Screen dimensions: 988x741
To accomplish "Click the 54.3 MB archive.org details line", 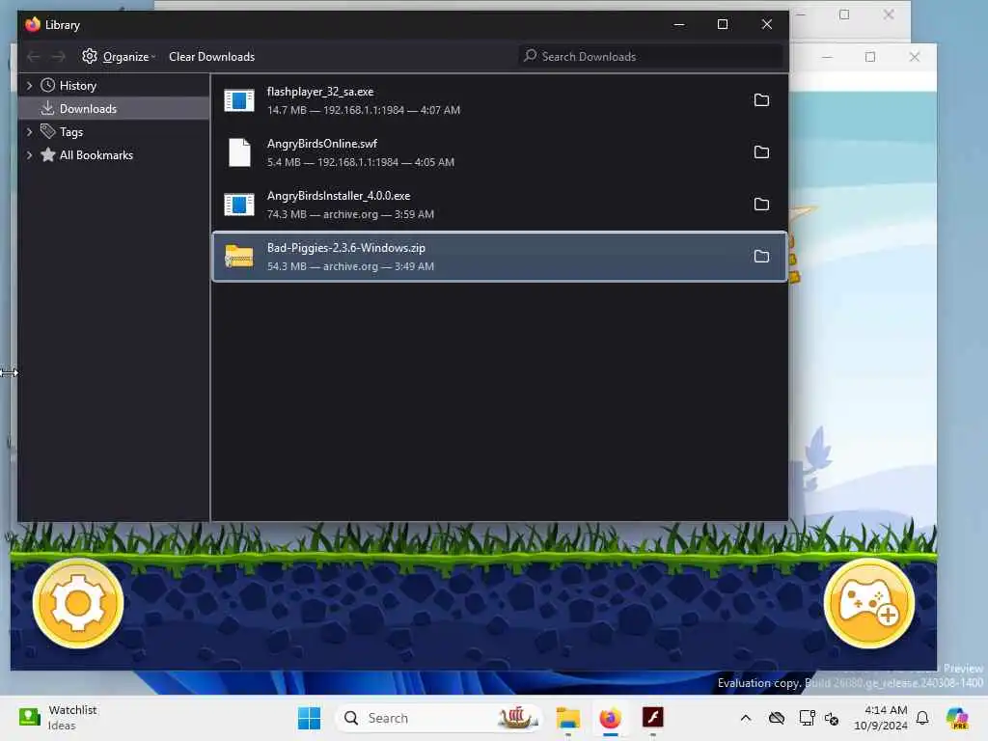I will click(x=350, y=266).
